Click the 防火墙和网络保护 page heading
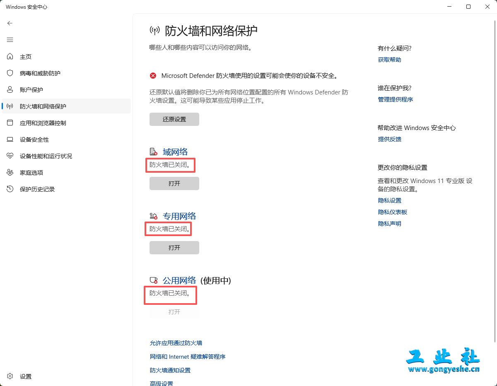This screenshot has width=497, height=386. (211, 31)
